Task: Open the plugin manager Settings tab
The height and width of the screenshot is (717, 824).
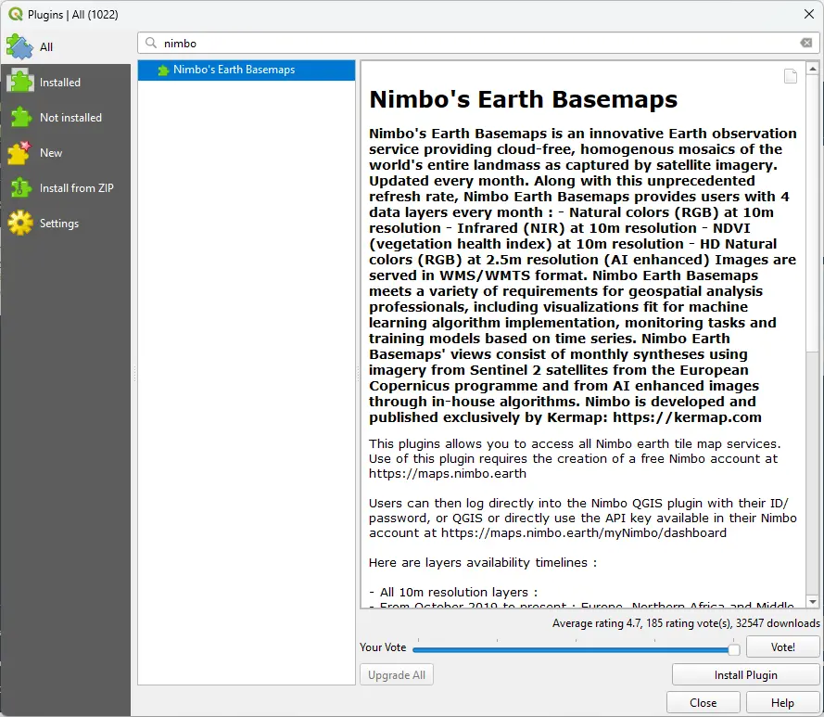Action: [x=66, y=223]
